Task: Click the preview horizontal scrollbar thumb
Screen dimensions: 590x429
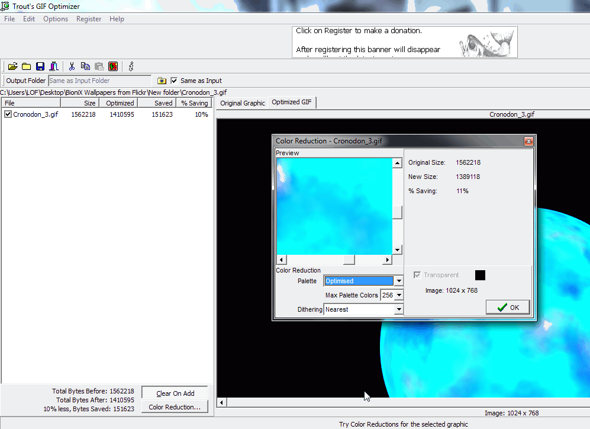Action: click(x=349, y=260)
